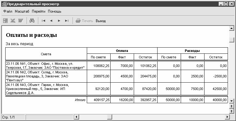Click the horizontal scrollbar left arrow
Screen dimensions: 236x121
pos(77,117)
